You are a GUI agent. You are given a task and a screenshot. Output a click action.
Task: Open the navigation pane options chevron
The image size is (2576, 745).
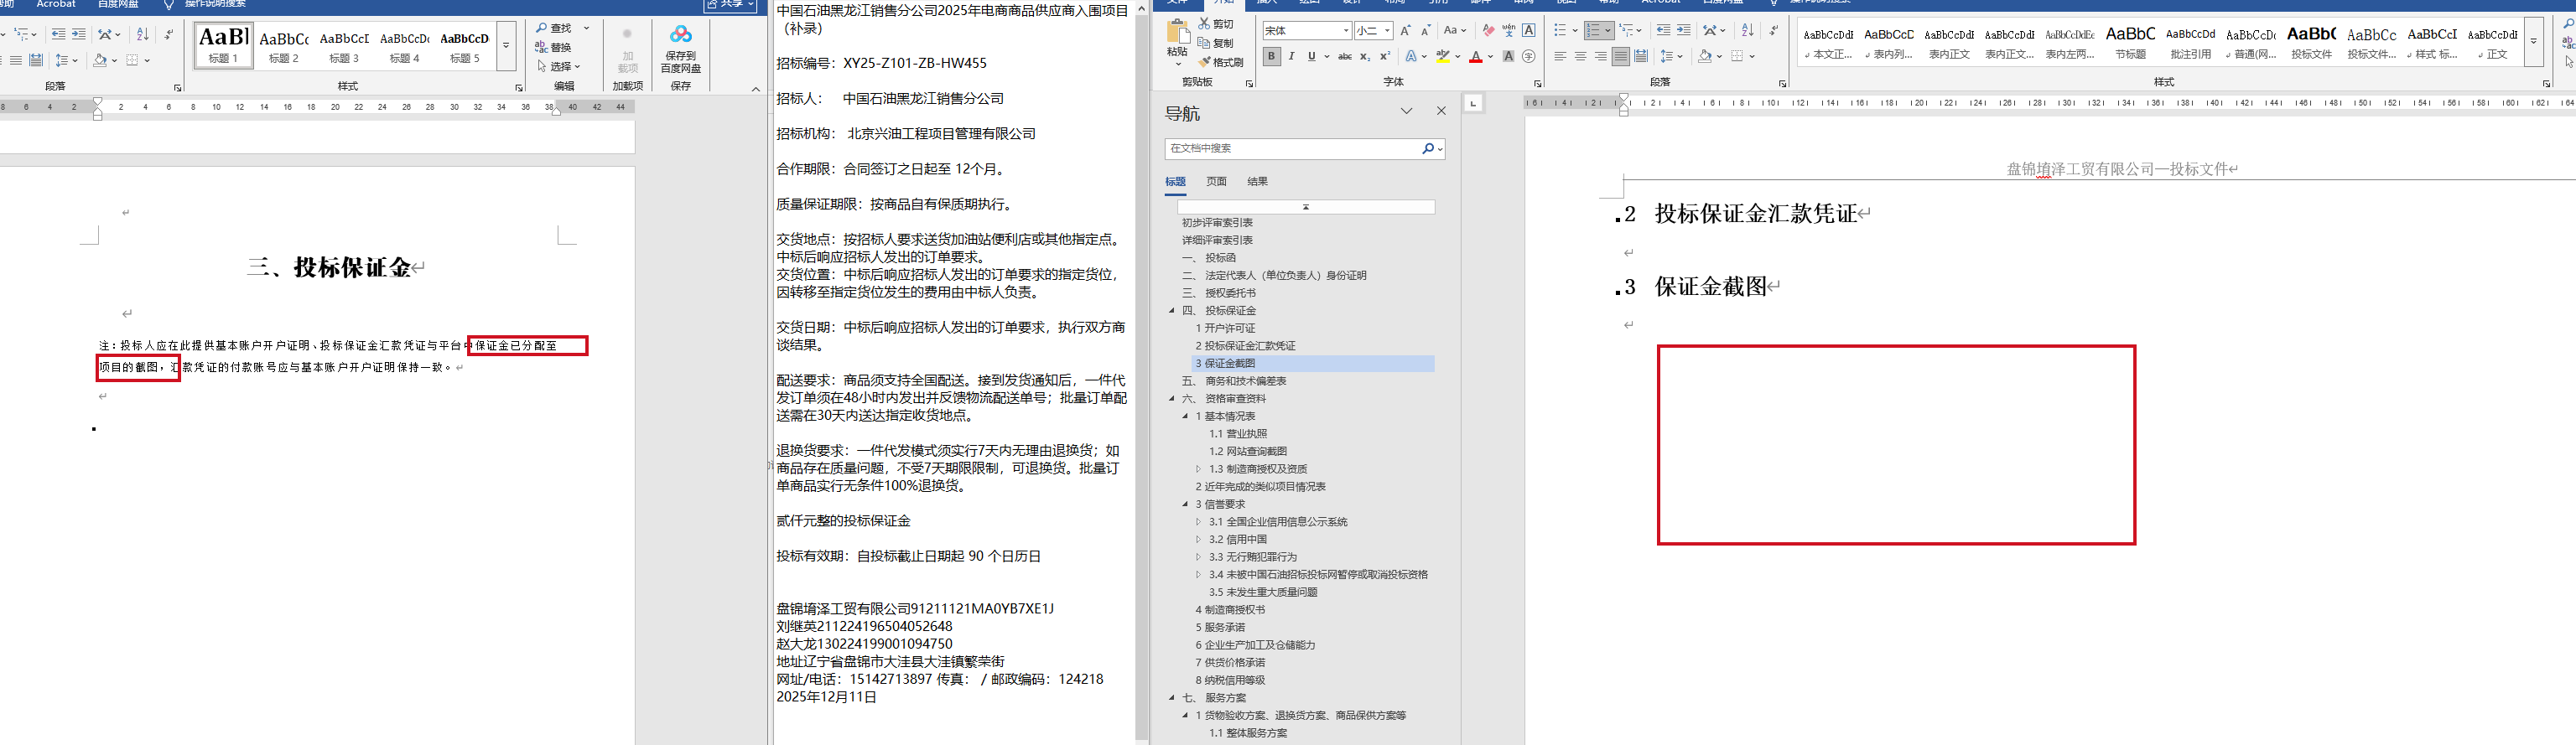pyautogui.click(x=1406, y=111)
